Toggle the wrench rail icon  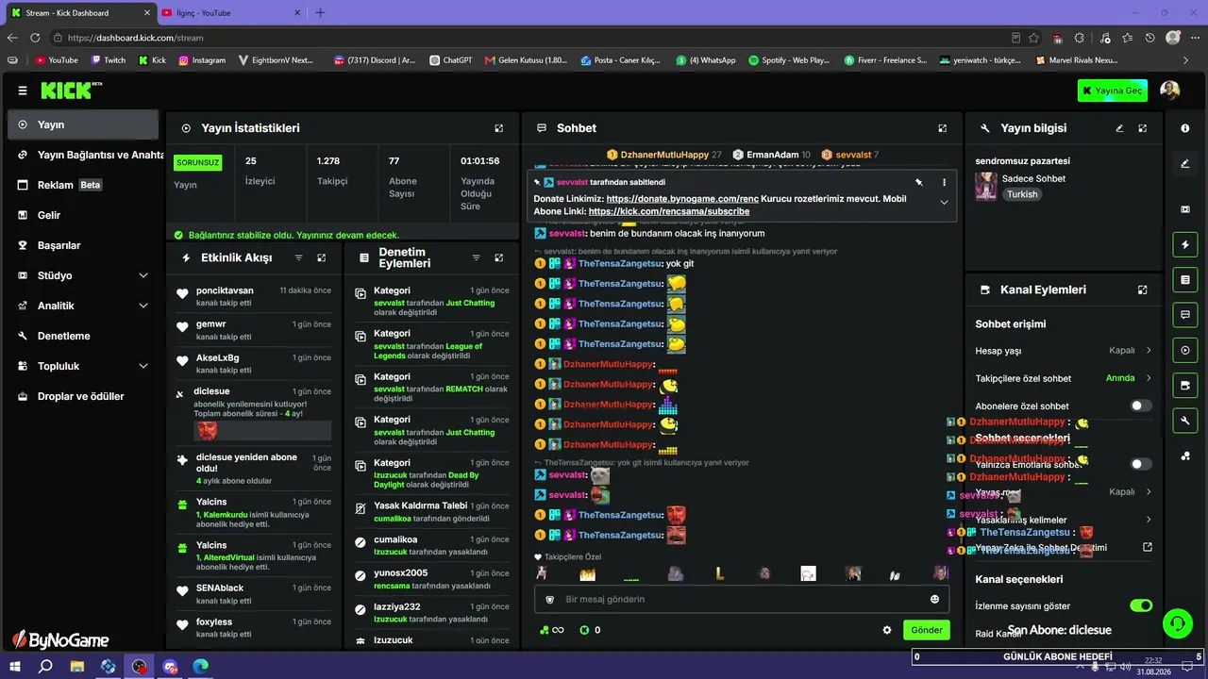[x=1185, y=420]
